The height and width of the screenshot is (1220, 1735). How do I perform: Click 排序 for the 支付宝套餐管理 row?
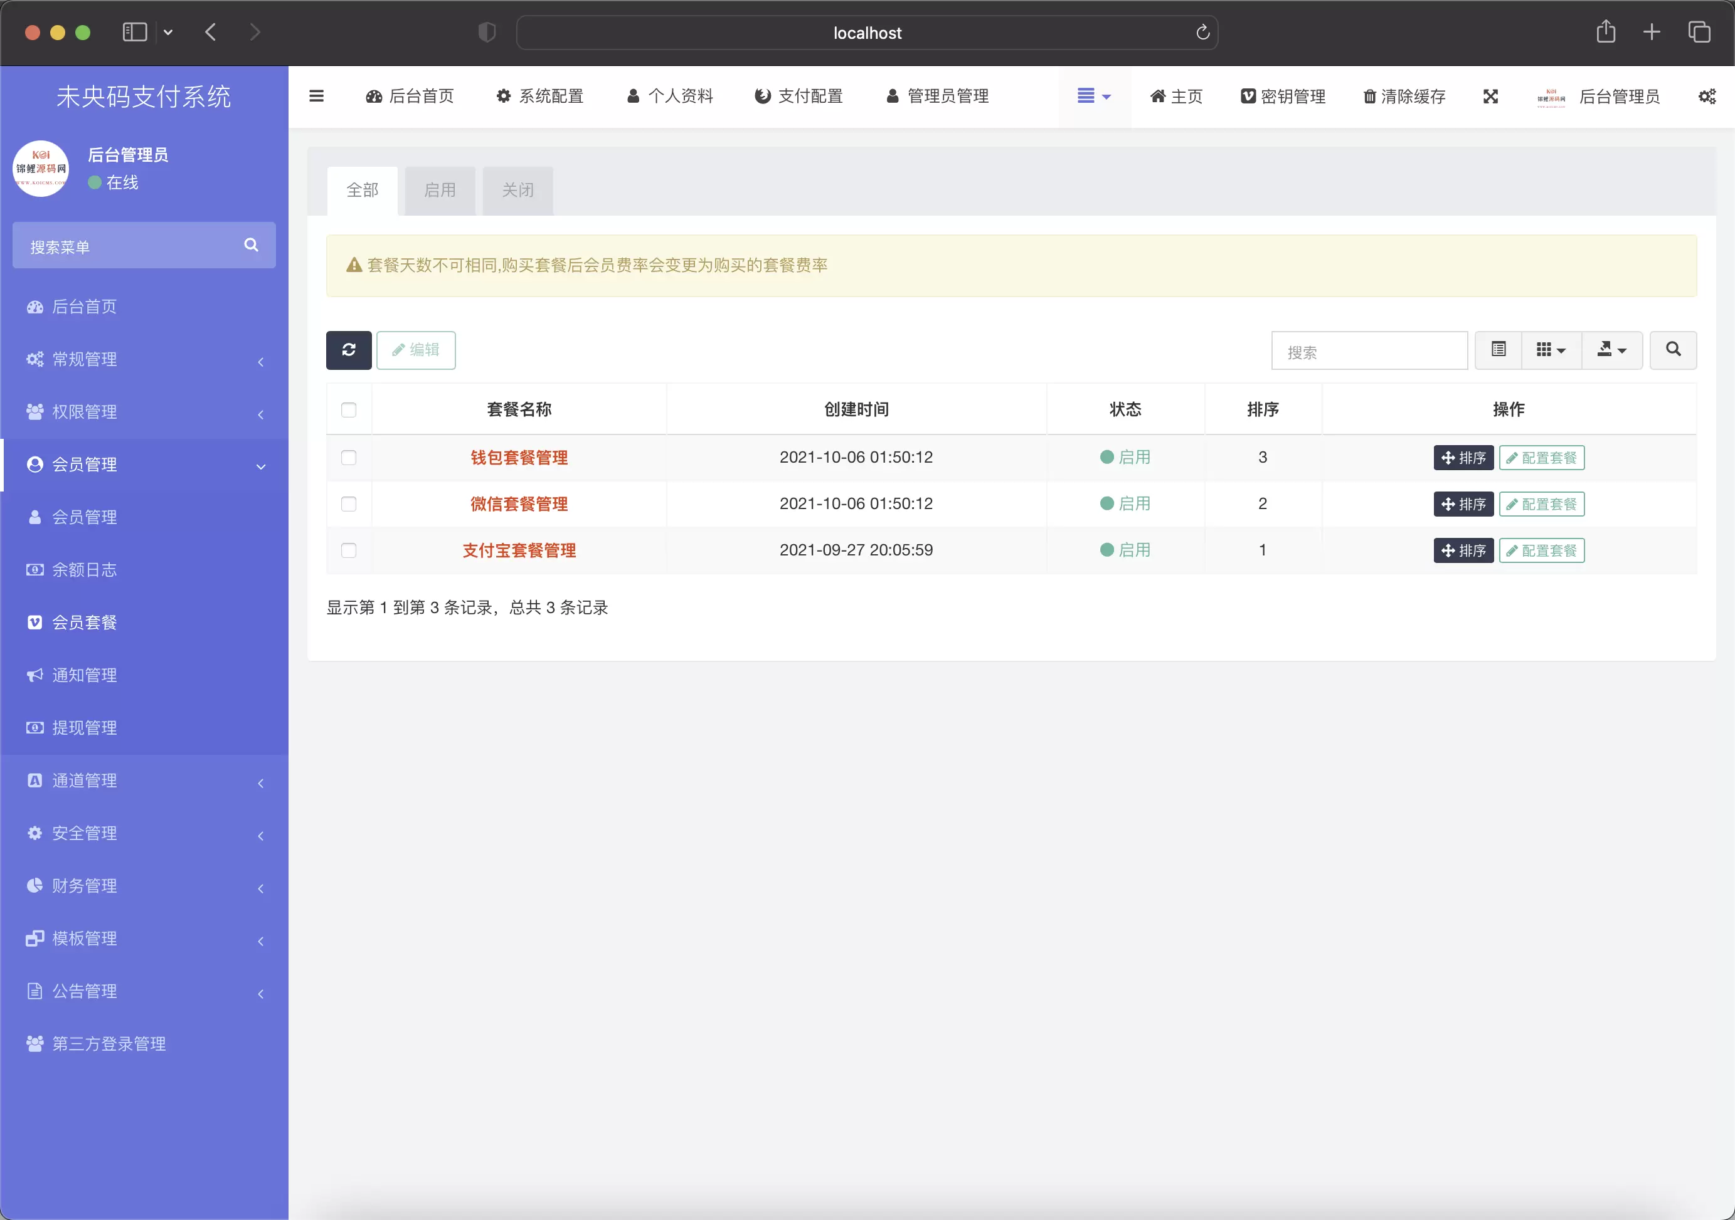(x=1463, y=550)
